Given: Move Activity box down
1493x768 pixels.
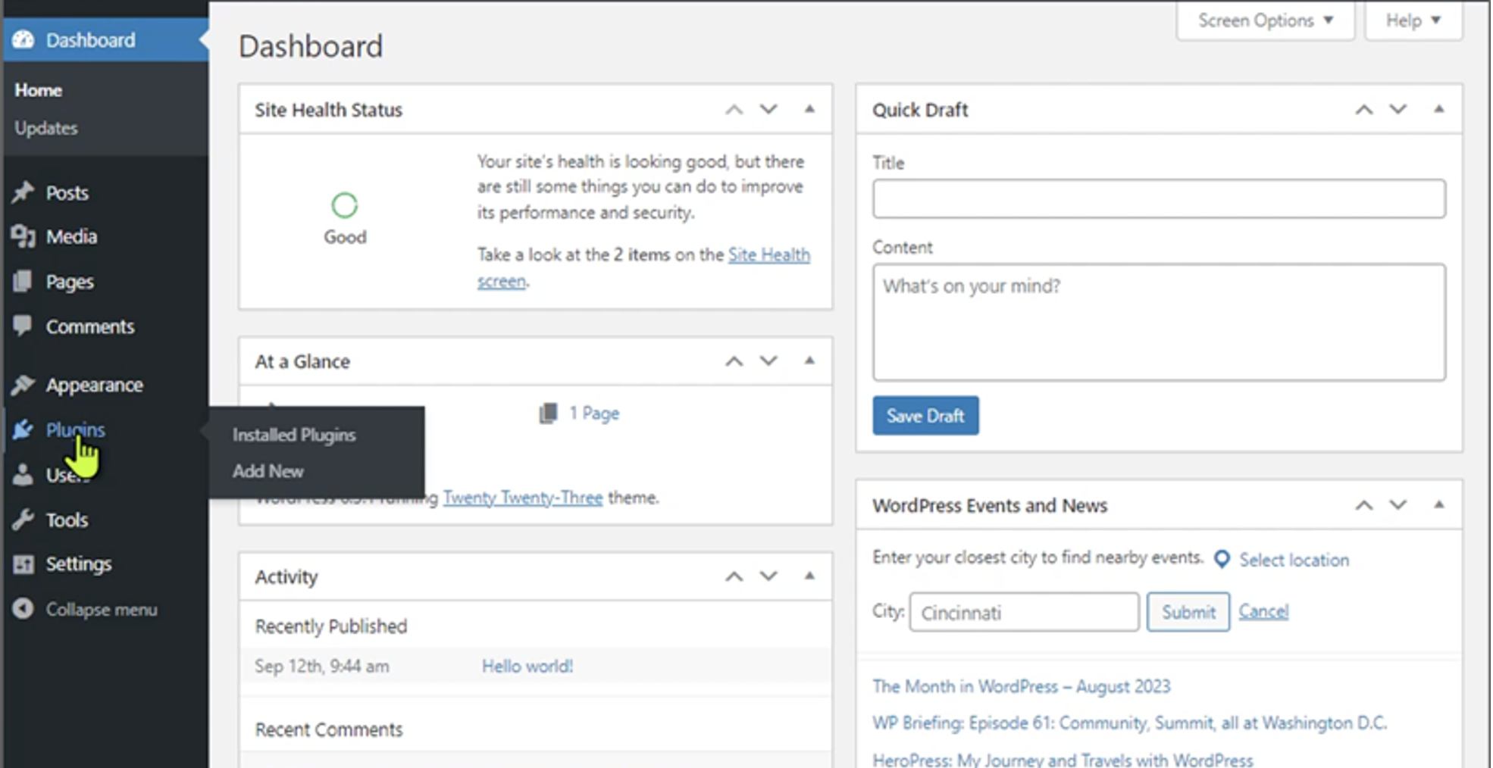Looking at the screenshot, I should [x=768, y=576].
